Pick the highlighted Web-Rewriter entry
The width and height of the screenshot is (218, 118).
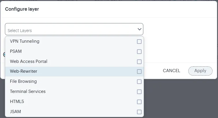pos(74,71)
